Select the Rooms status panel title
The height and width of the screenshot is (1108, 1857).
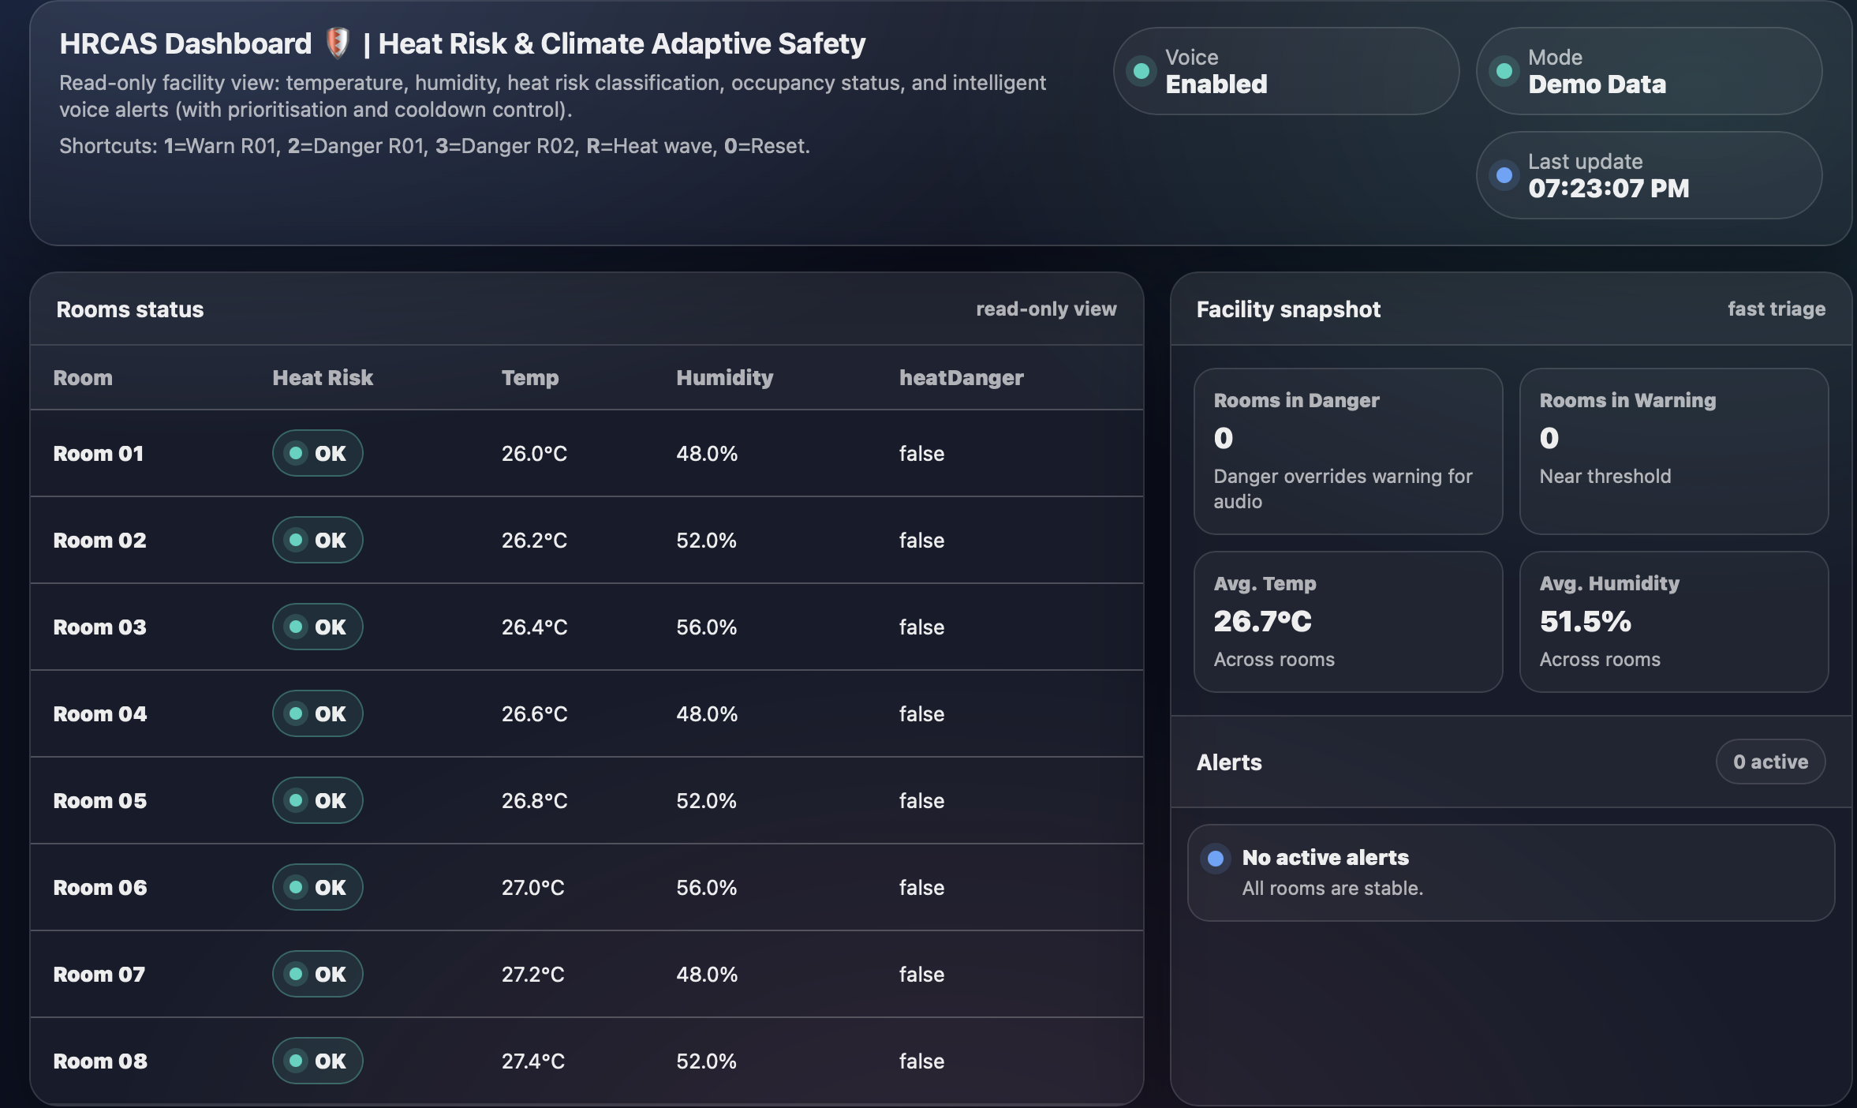(x=130, y=309)
